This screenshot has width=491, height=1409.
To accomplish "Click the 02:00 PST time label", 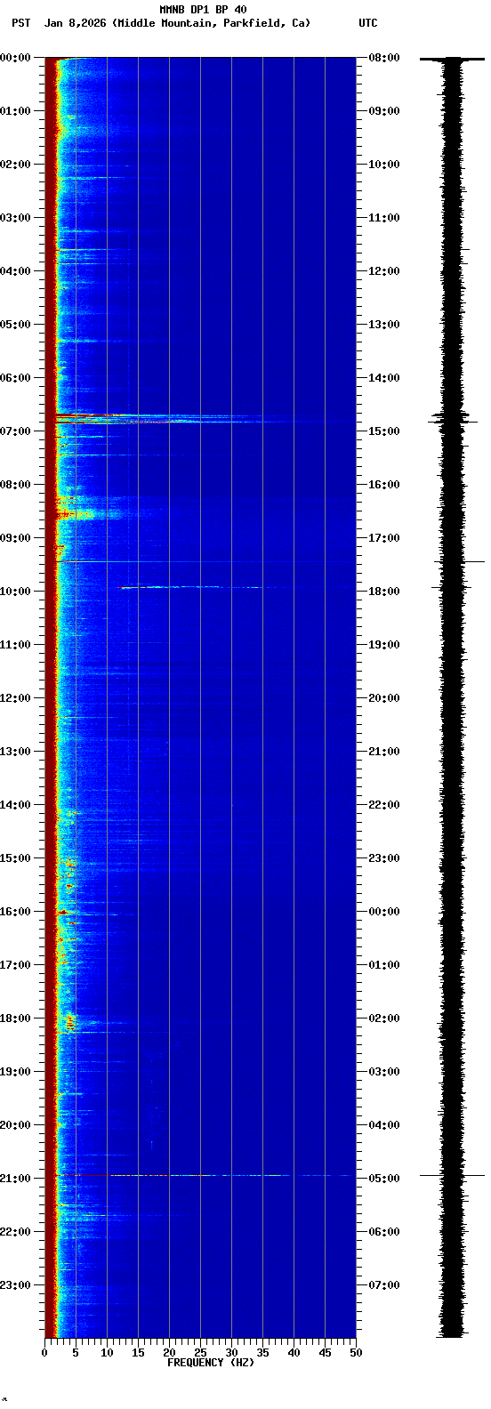I will coord(15,165).
